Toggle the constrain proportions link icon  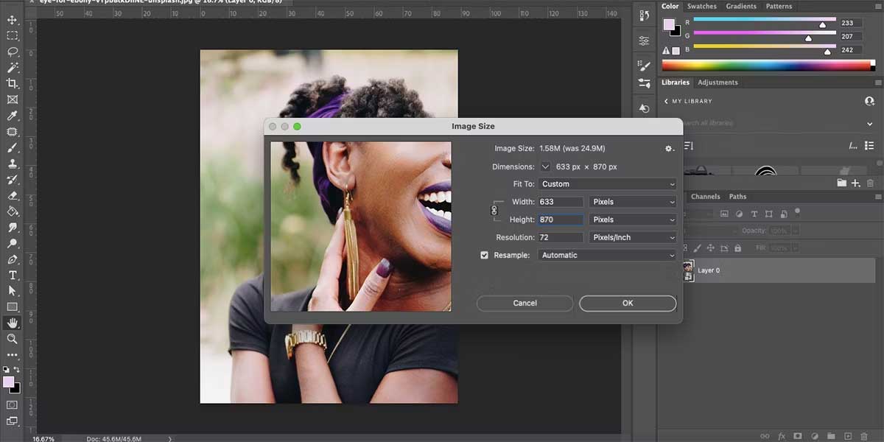(x=494, y=211)
